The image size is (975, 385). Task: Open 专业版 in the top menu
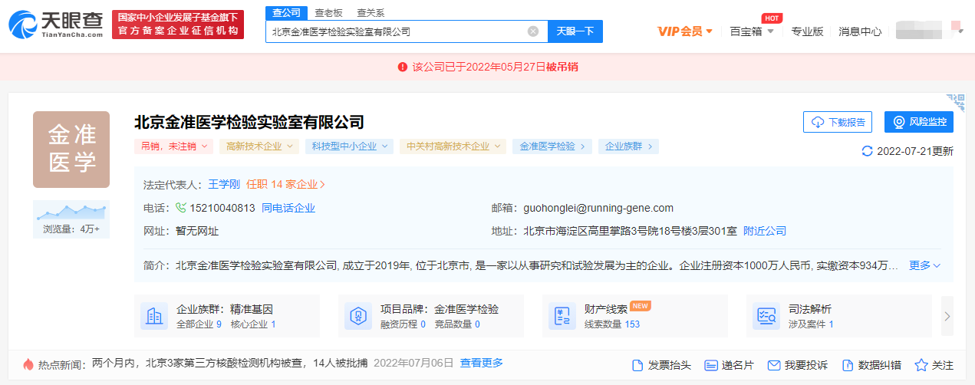tap(807, 31)
